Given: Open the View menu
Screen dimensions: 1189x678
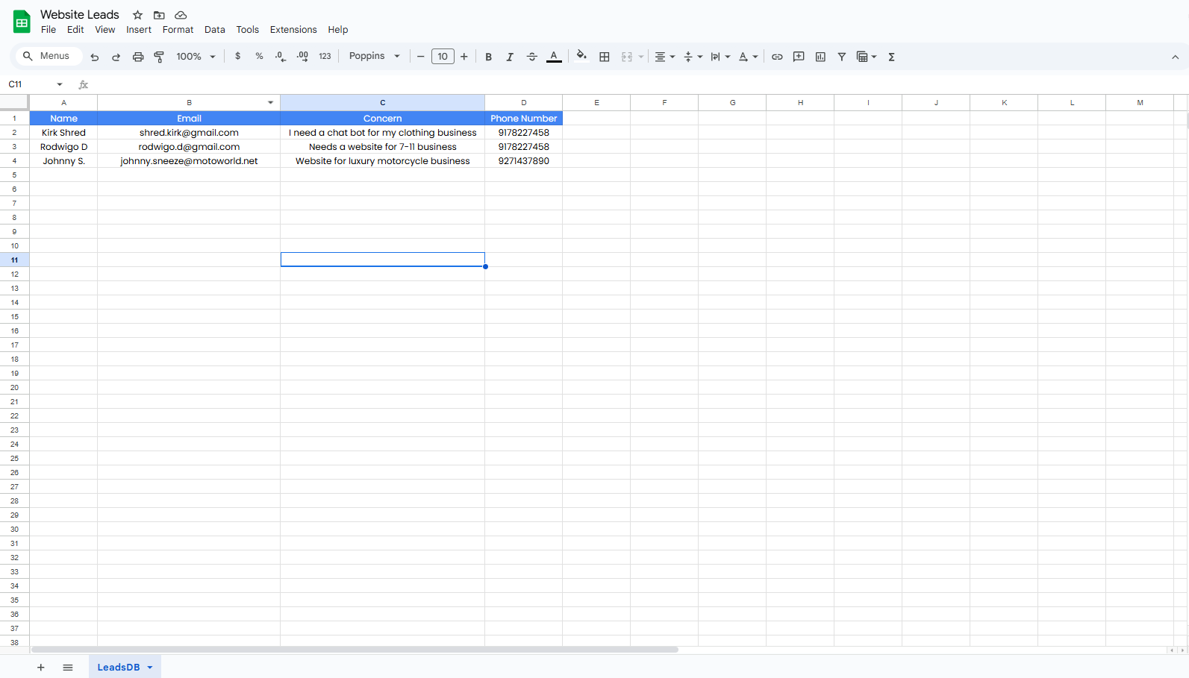Looking at the screenshot, I should click(105, 30).
